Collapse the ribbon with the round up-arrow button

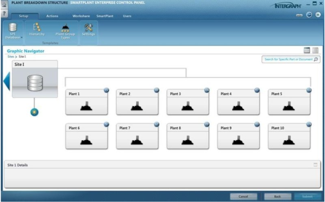click(x=318, y=15)
